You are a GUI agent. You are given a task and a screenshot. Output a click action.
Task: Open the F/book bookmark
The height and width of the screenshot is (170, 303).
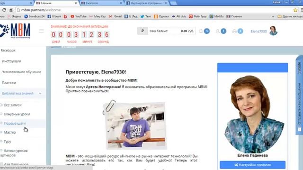pos(54,17)
